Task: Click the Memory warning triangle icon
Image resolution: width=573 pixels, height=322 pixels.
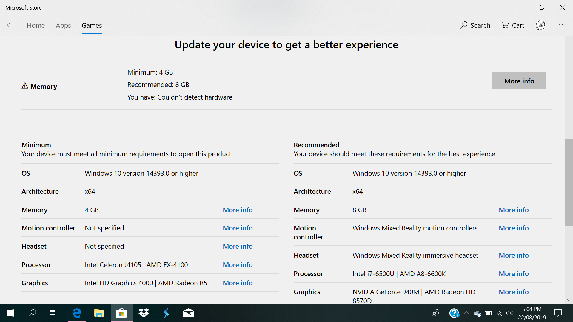Action: [x=25, y=86]
